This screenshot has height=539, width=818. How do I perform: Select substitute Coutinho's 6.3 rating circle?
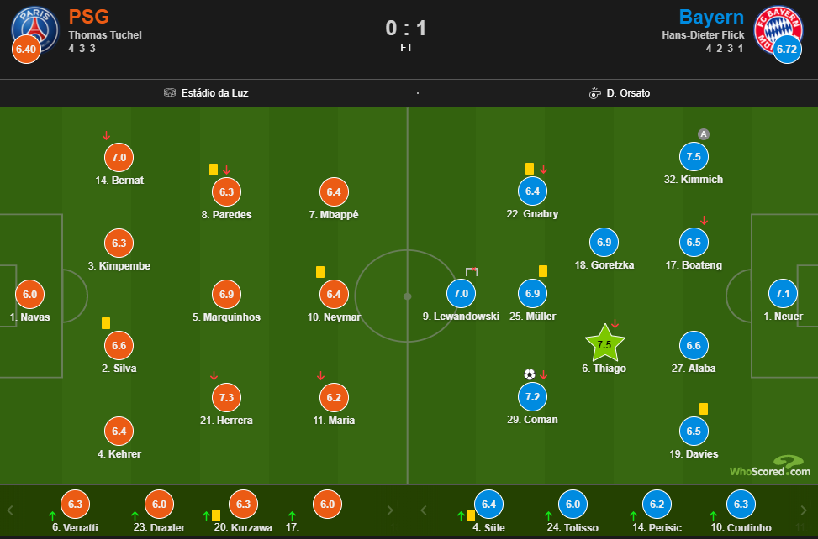point(741,504)
